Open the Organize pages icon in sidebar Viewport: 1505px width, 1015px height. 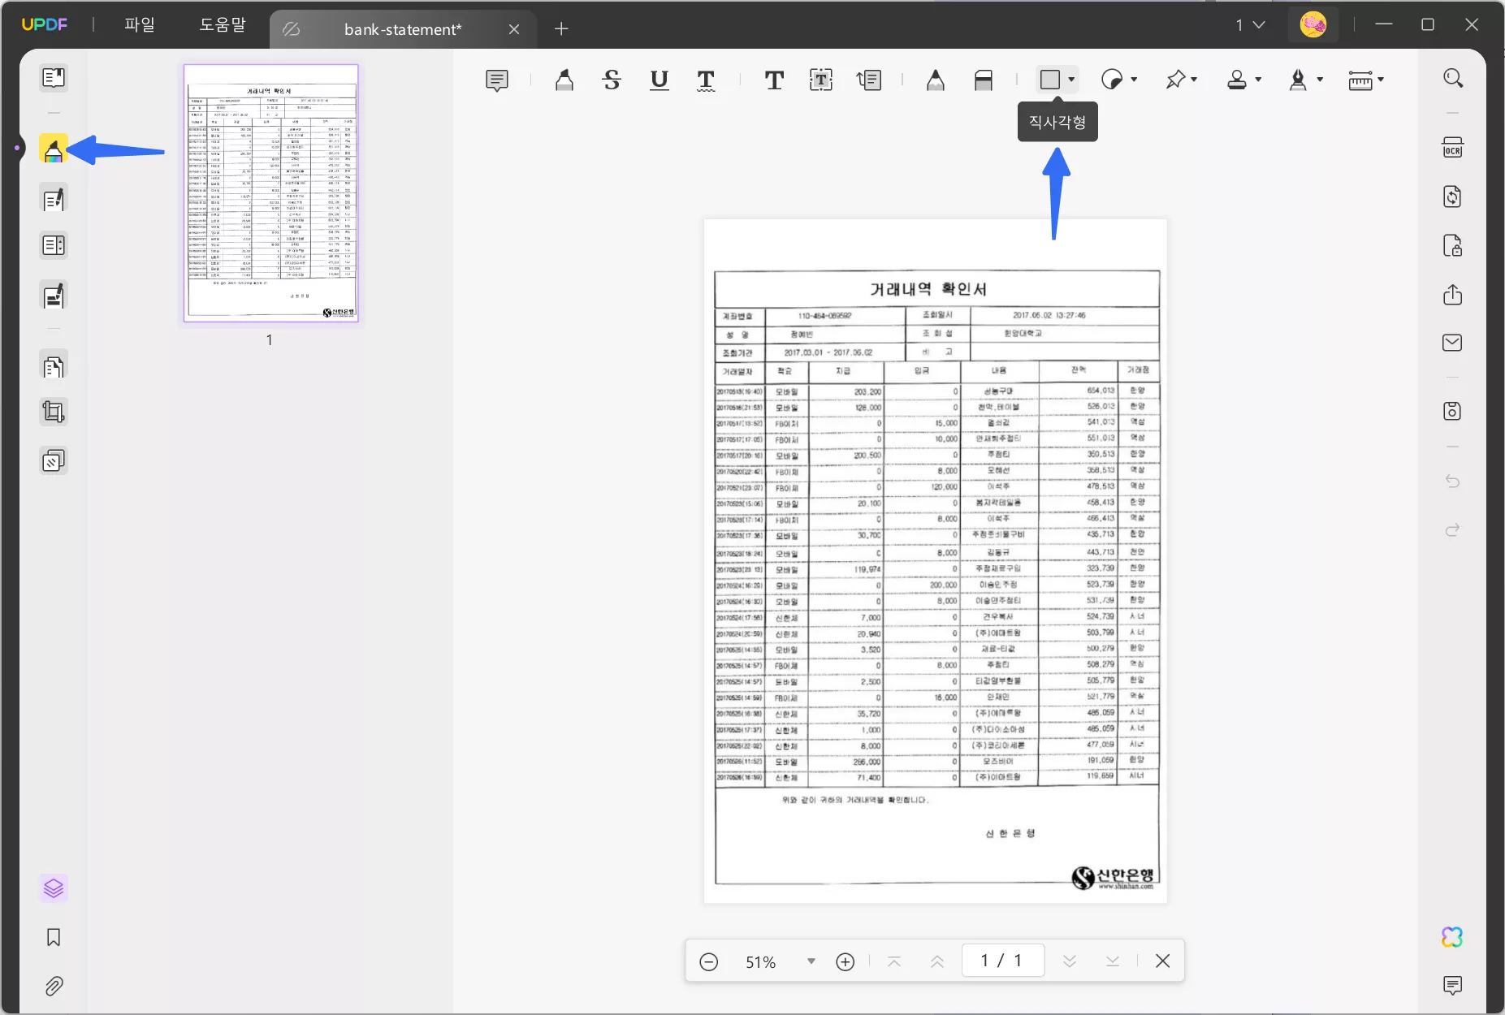(54, 245)
